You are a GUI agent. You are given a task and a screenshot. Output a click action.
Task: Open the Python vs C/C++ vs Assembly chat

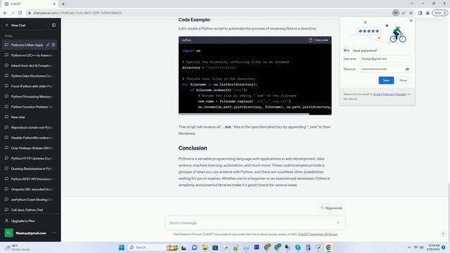(30, 56)
